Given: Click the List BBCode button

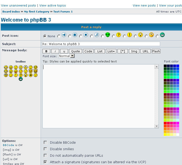Looking at the screenshot, I should (x=100, y=51).
